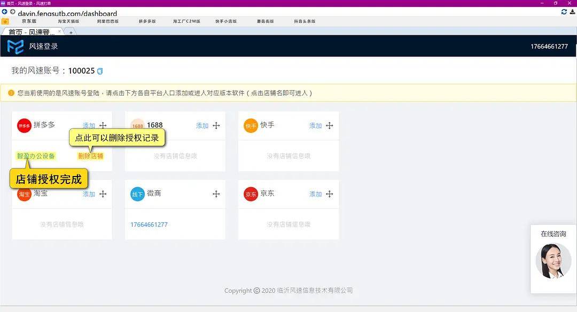Open the 智盈办公设备 store link
This screenshot has width=577, height=312.
pos(36,156)
